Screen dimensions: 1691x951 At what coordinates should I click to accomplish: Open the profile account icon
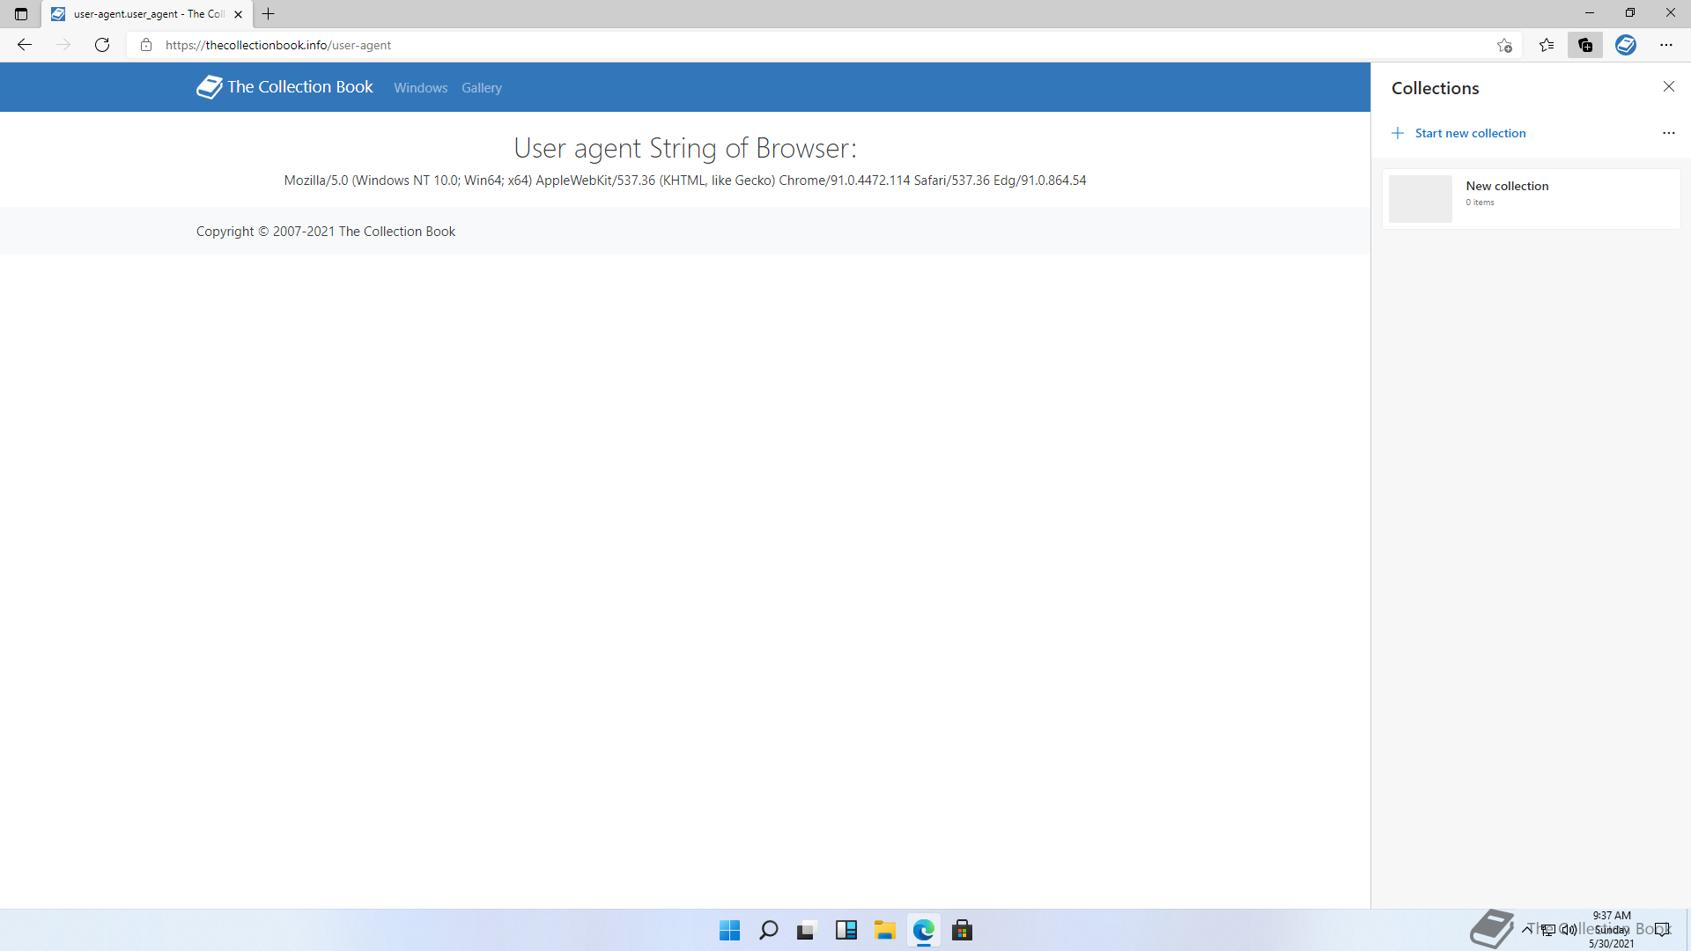[x=1626, y=45]
